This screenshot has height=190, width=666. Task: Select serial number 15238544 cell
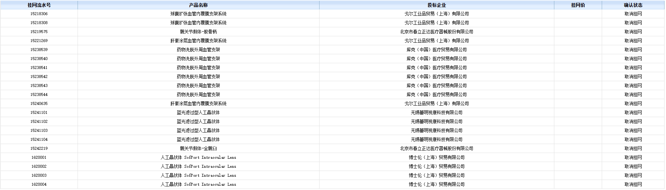[39, 95]
